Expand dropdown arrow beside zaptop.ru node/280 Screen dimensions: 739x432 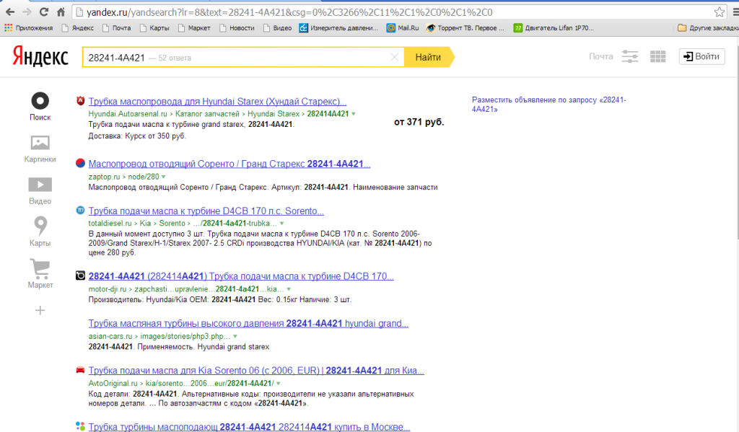(164, 177)
